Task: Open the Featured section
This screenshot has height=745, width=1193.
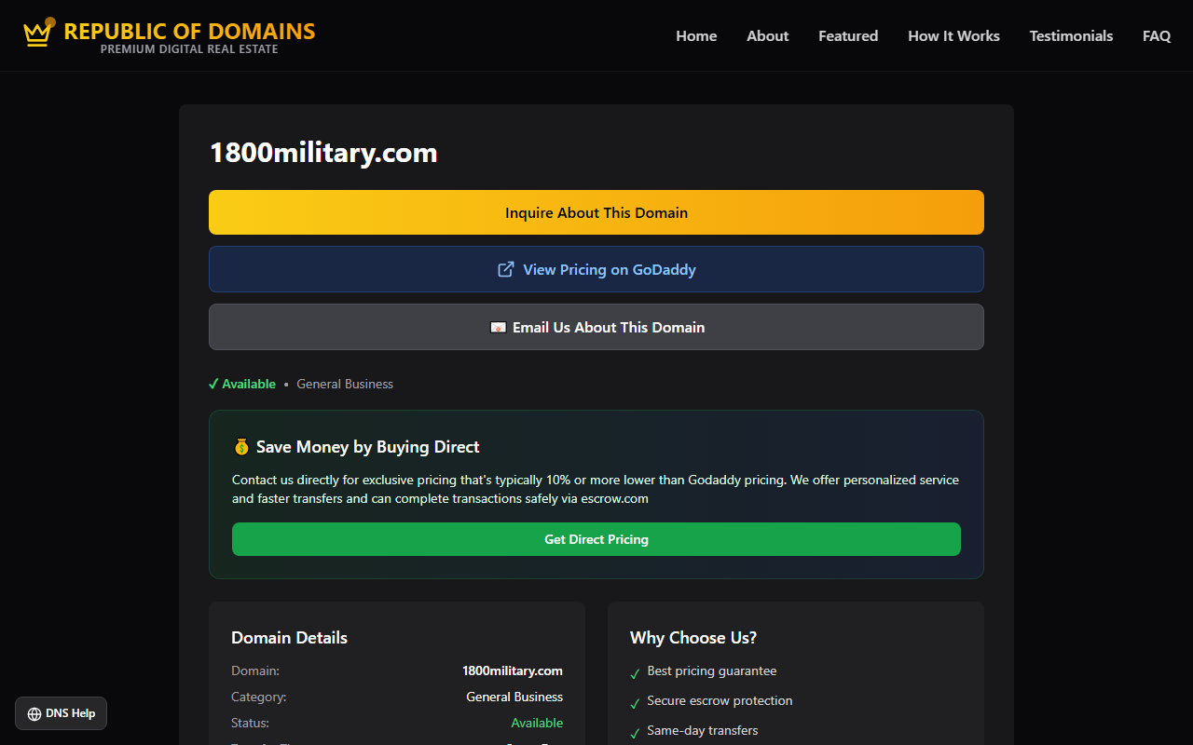Action: [x=848, y=35]
